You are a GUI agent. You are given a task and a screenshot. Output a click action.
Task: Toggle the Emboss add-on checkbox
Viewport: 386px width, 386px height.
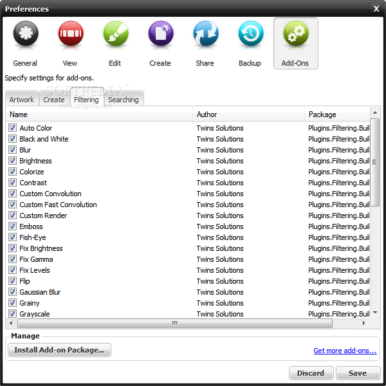[13, 226]
